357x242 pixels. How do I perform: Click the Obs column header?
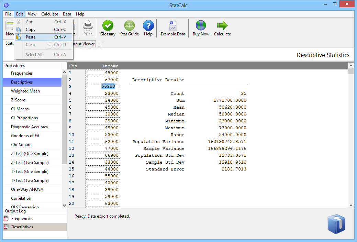point(73,66)
